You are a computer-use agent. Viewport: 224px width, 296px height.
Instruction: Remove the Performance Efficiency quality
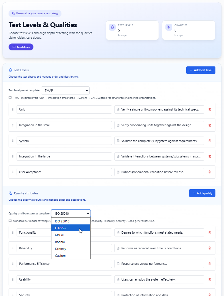point(210,264)
